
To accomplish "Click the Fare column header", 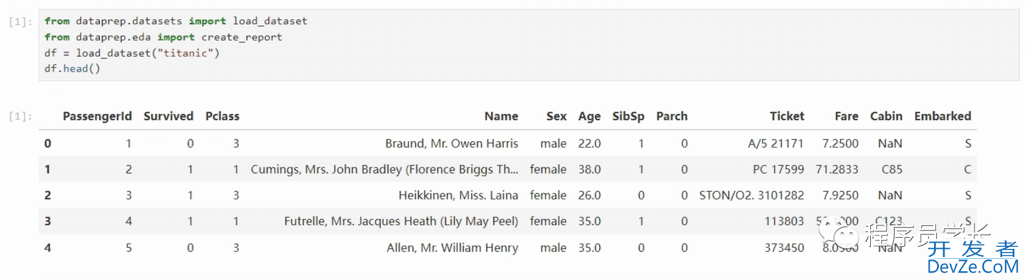I will pos(846,116).
